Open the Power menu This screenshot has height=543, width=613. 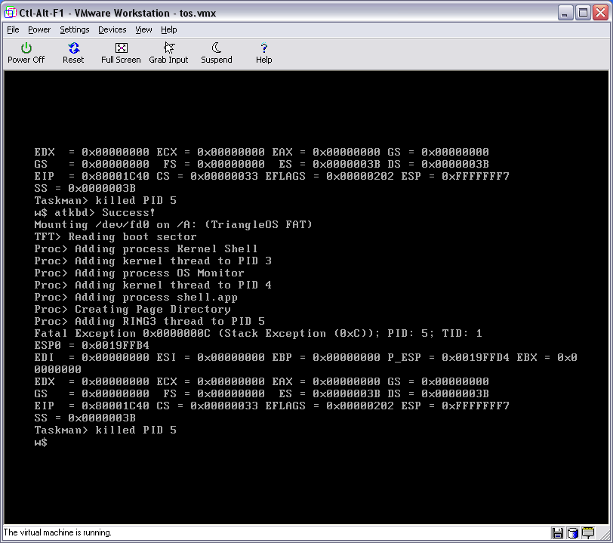click(39, 29)
